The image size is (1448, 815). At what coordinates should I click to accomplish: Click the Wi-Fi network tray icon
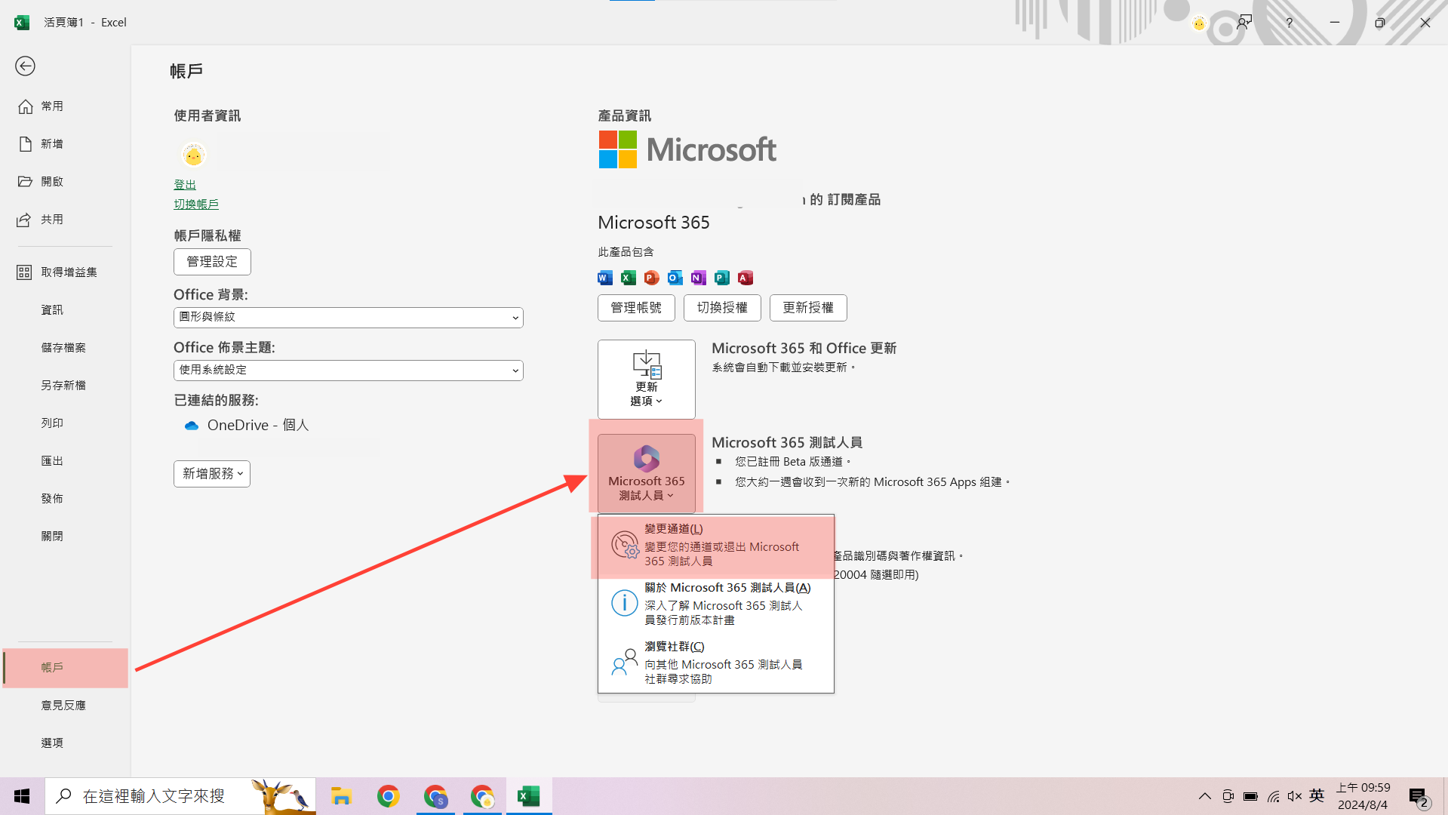(1274, 796)
